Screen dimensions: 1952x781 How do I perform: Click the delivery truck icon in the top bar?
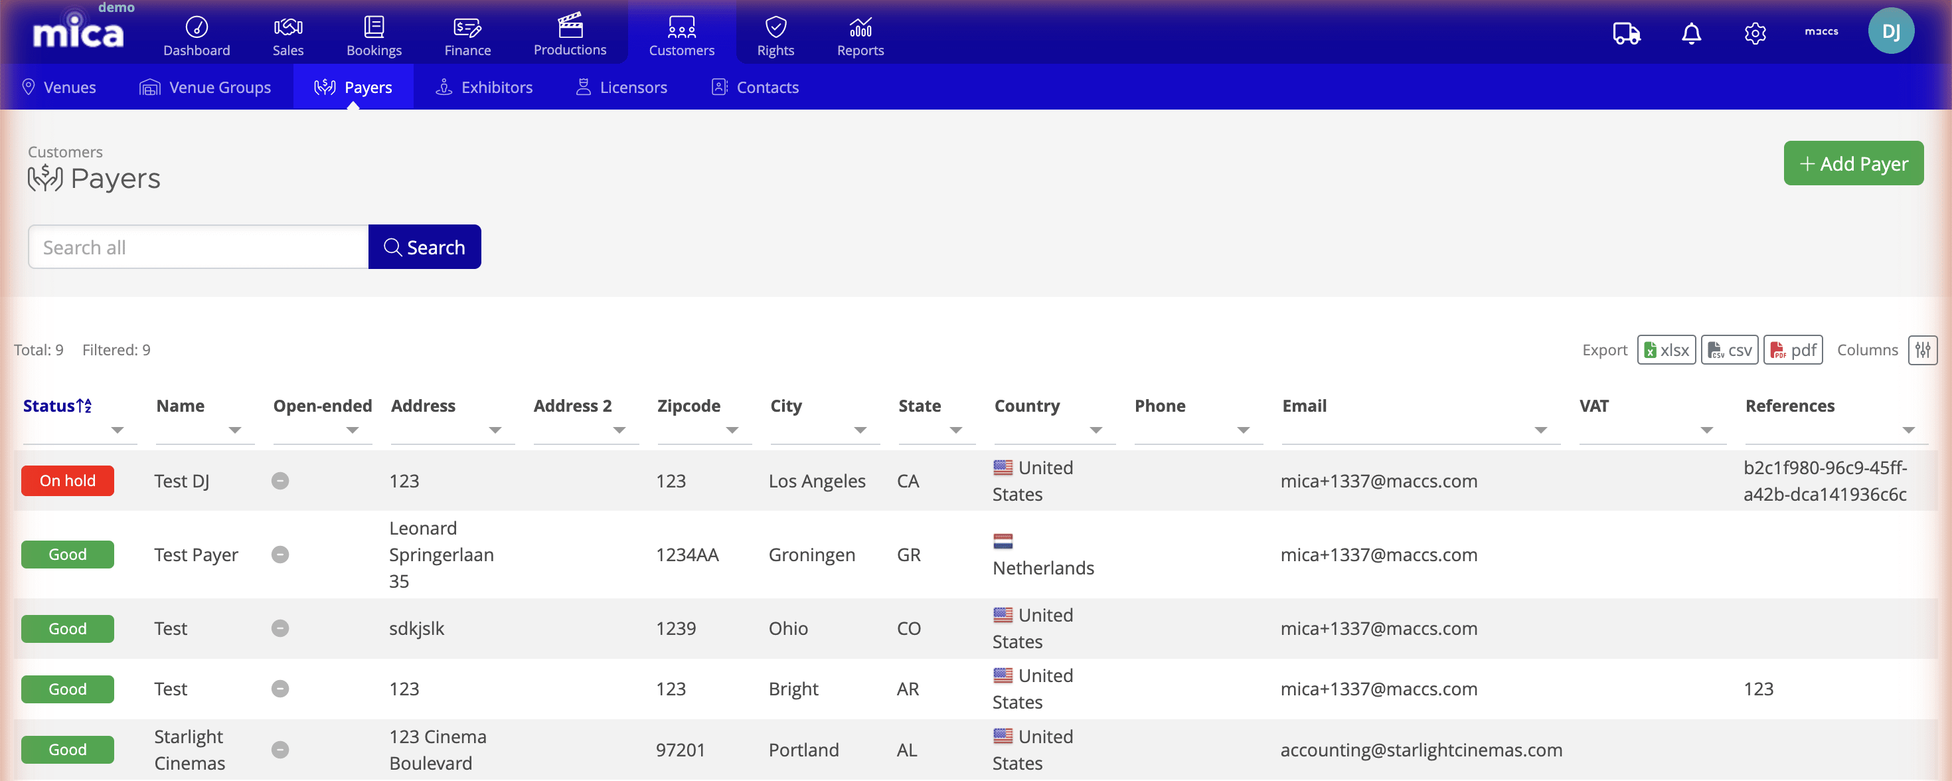click(x=1626, y=33)
